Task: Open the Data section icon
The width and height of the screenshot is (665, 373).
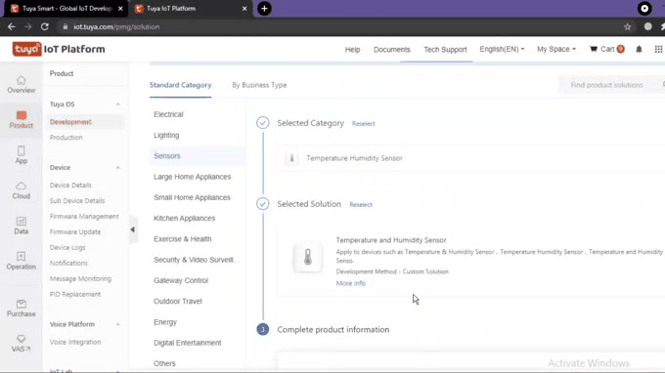Action: tap(22, 226)
